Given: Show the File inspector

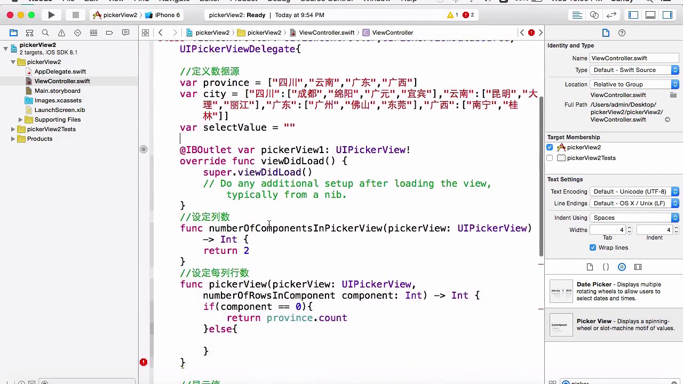Looking at the screenshot, I should 606,33.
